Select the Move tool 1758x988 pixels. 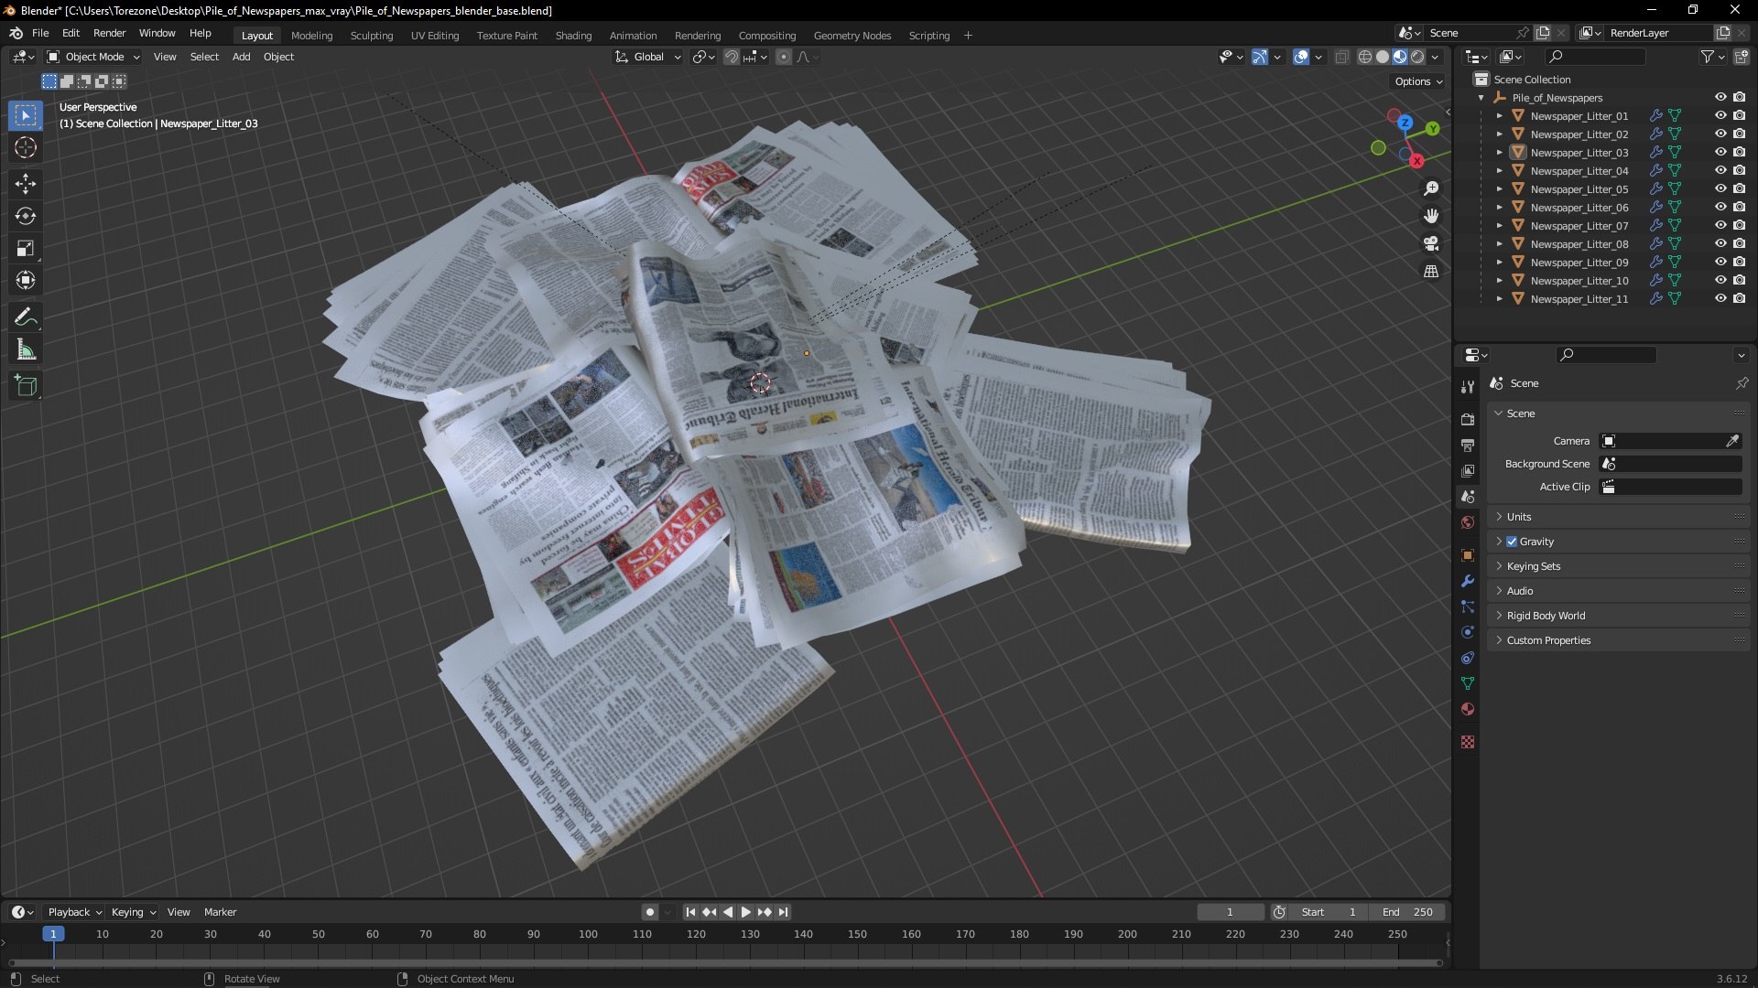coord(26,184)
